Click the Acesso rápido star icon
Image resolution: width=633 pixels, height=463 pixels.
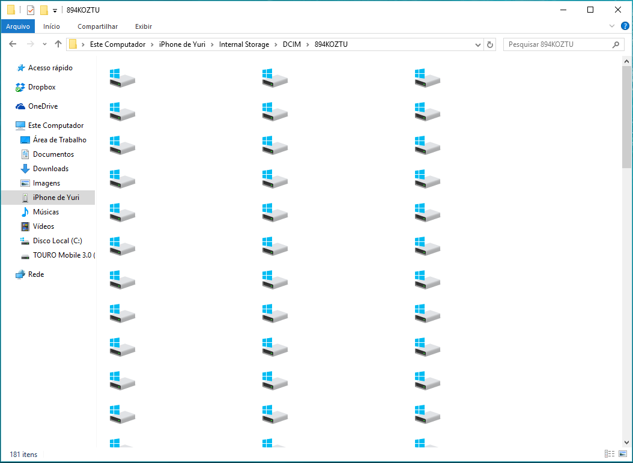(x=20, y=68)
